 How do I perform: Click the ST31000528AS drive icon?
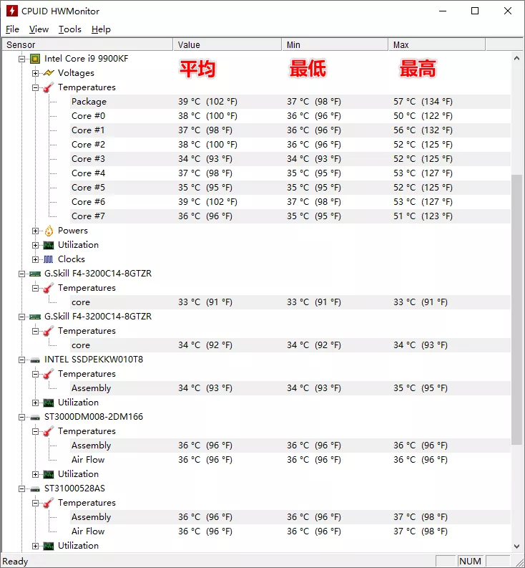coord(35,489)
